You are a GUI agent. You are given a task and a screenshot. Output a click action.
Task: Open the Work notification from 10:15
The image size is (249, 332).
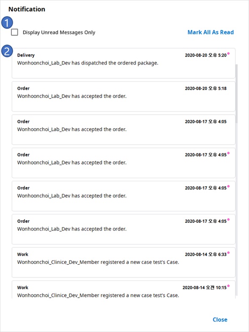[x=123, y=289]
